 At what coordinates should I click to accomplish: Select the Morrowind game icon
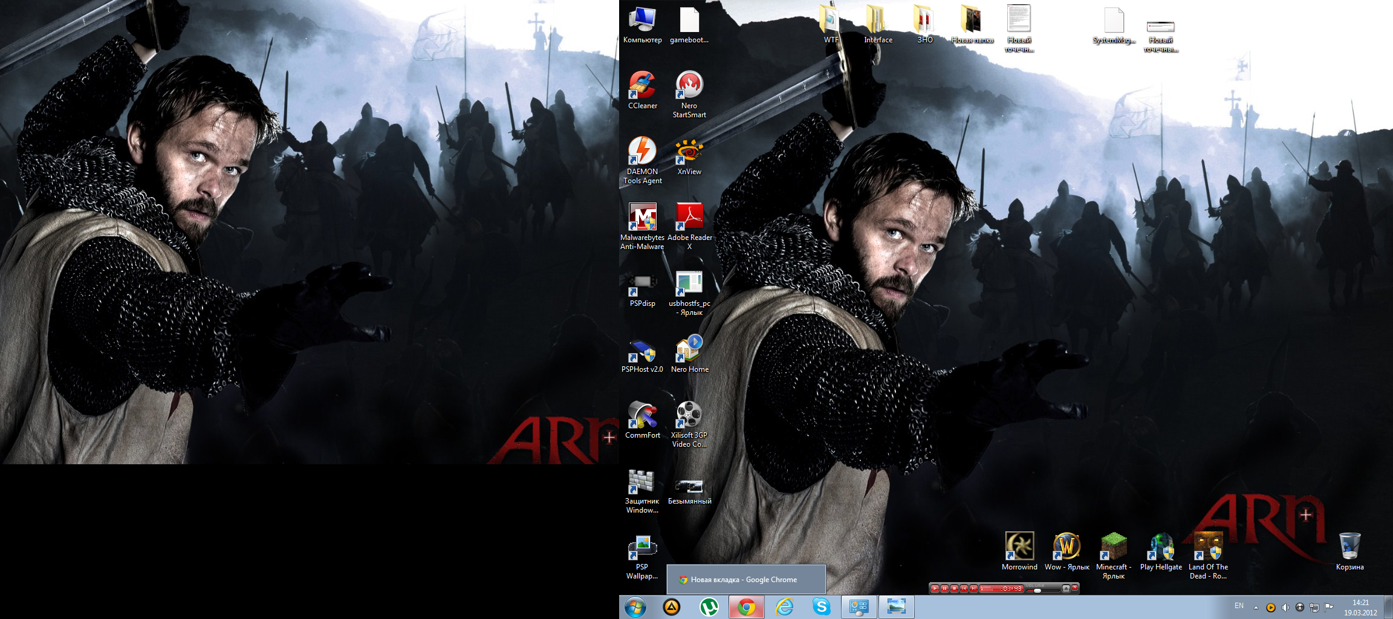point(1019,547)
